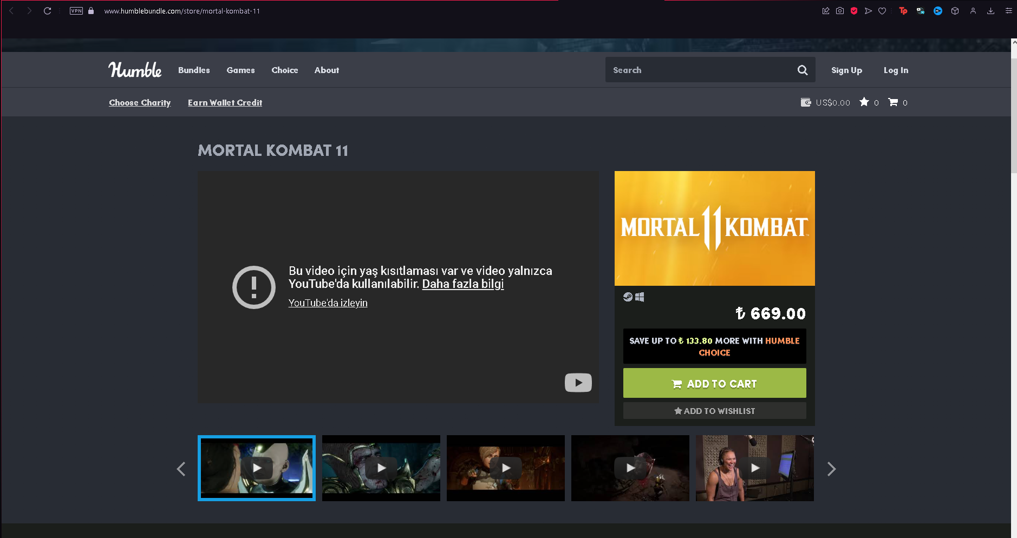The image size is (1017, 538).
Task: Click the ADD TO WISHLIST button
Action: tap(715, 411)
